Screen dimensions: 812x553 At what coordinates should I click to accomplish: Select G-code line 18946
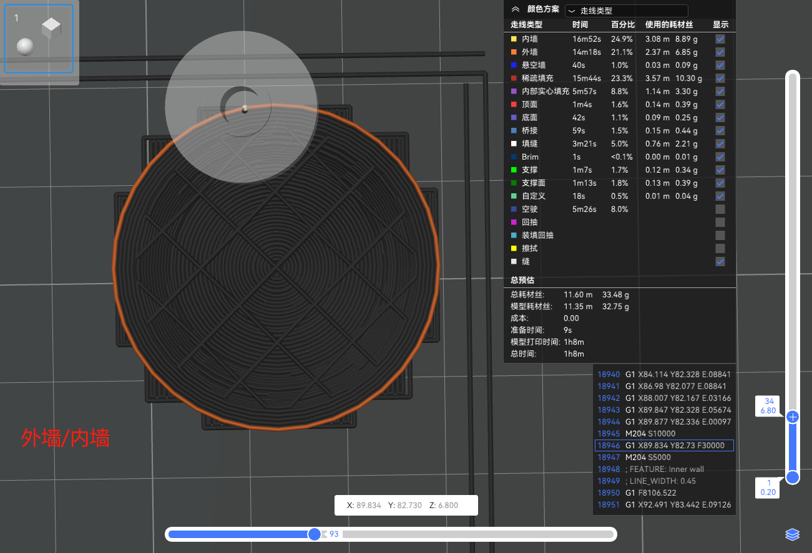click(664, 446)
